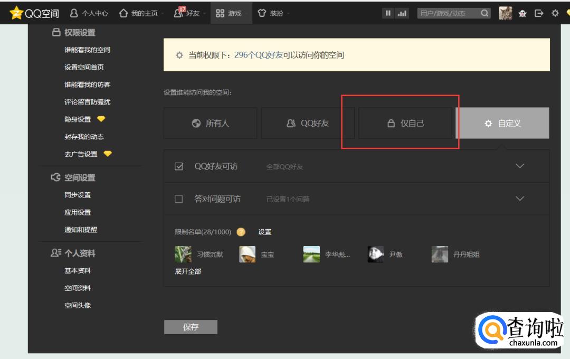Click the 空间设置 section icon
Viewport: 570px width, 359px height.
[55, 177]
